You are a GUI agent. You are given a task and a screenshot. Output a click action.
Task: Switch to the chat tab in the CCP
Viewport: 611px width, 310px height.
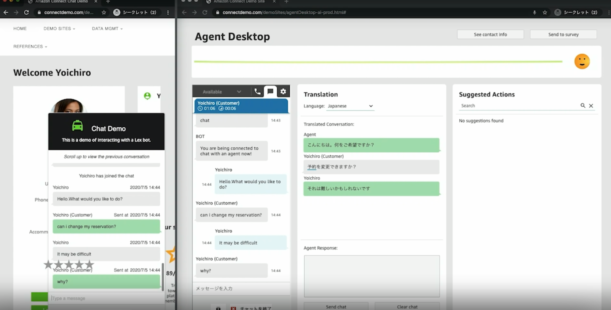270,92
